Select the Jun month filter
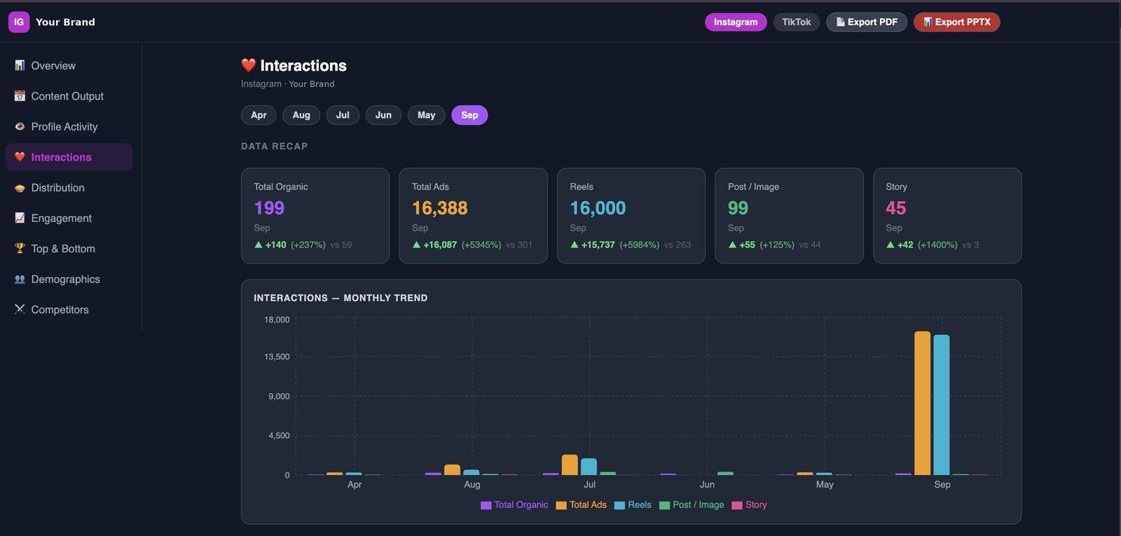The width and height of the screenshot is (1121, 536). click(x=383, y=115)
